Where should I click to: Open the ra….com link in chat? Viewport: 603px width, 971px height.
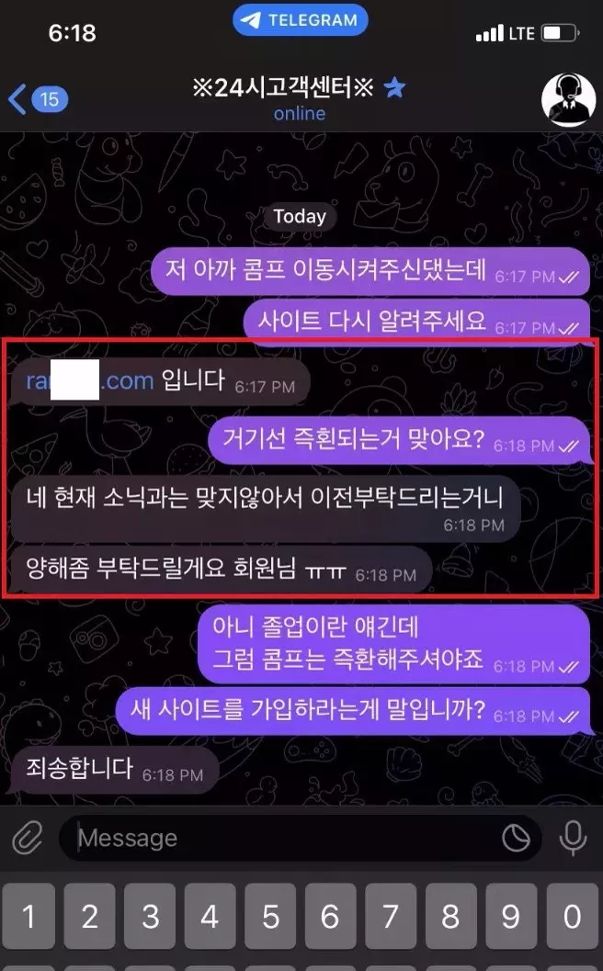tap(90, 380)
